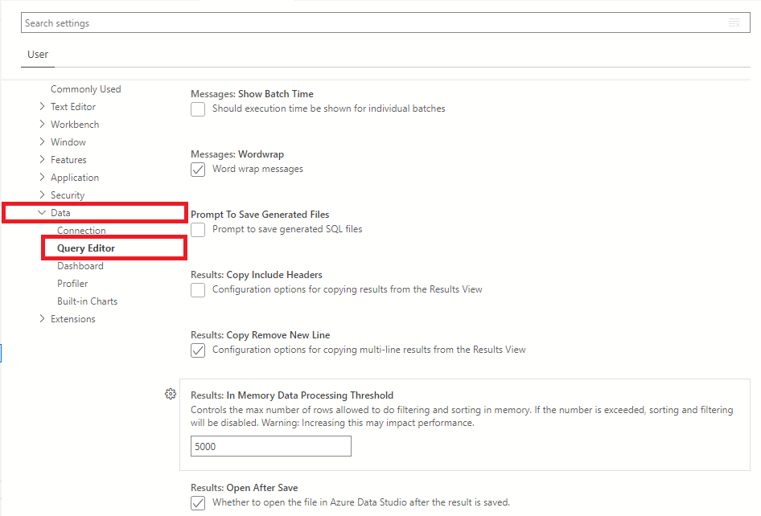Click the gear icon beside In Memory Threshold

(170, 394)
